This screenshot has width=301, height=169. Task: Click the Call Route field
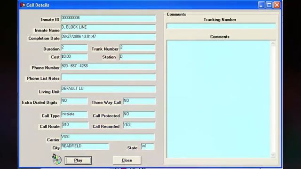pos(75,125)
